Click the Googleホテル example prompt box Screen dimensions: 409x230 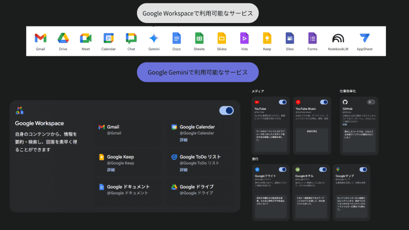click(311, 206)
